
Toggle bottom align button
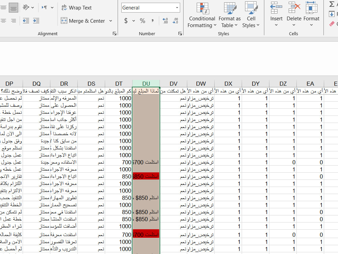click(14, 8)
